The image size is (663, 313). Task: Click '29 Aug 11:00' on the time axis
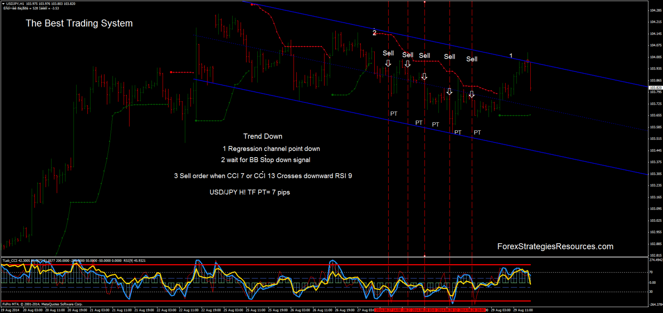(x=523, y=310)
